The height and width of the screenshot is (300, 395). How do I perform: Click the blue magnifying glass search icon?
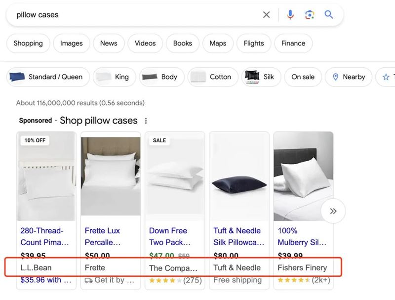coord(329,15)
